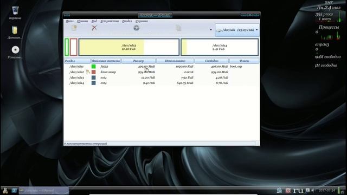Select the green sda1 block in disk map
This screenshot has height=195, width=347.
(x=67, y=47)
